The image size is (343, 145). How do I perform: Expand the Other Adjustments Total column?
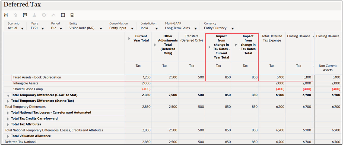[x=155, y=45]
